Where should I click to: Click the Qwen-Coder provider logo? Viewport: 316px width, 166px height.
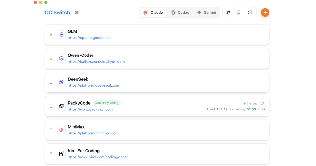tap(61, 58)
